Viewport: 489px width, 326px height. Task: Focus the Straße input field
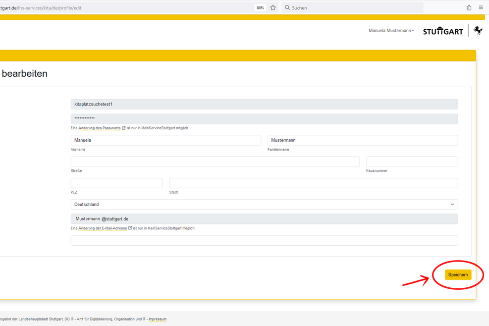click(x=215, y=162)
